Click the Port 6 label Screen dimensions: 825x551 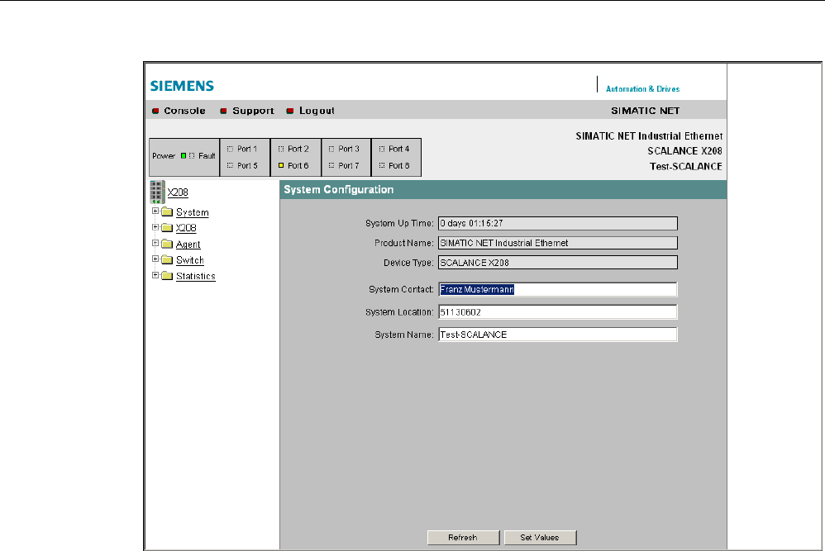coord(298,165)
